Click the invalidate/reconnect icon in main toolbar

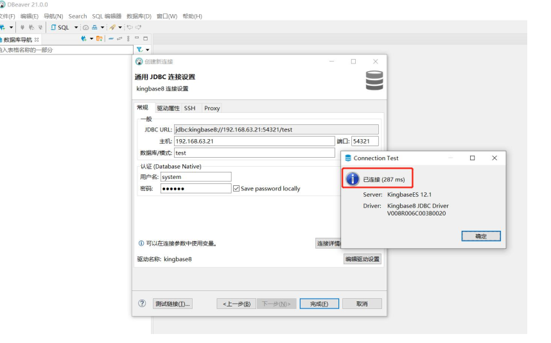(x=31, y=28)
